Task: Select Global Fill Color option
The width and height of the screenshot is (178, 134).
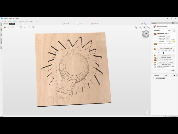Action: click(158, 38)
